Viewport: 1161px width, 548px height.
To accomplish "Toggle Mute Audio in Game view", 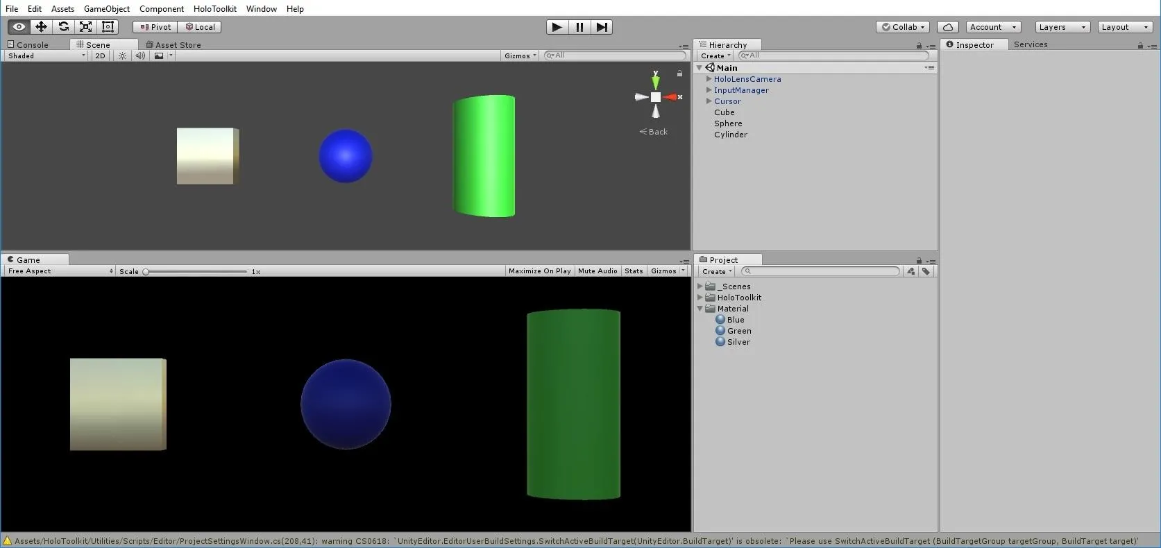I will point(597,271).
